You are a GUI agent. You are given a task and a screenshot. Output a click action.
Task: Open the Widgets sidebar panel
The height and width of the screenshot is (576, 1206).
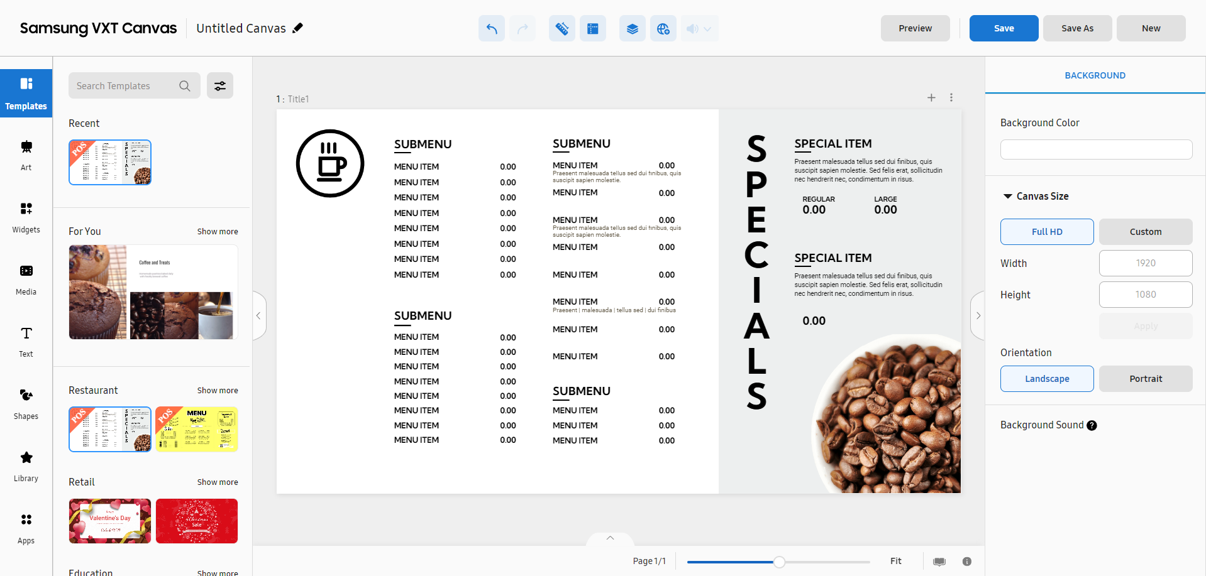click(26, 217)
